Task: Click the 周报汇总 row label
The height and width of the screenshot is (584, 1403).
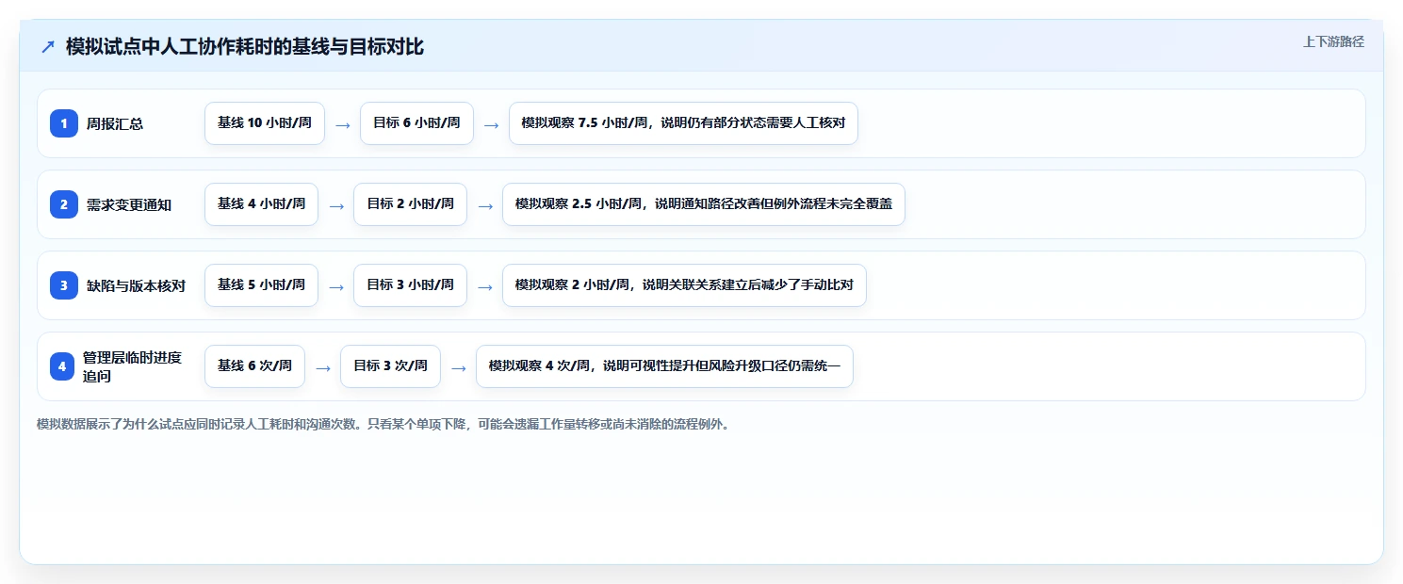Action: point(115,123)
